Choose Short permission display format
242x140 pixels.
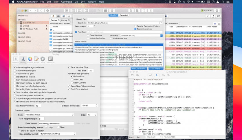[x=58, y=127]
